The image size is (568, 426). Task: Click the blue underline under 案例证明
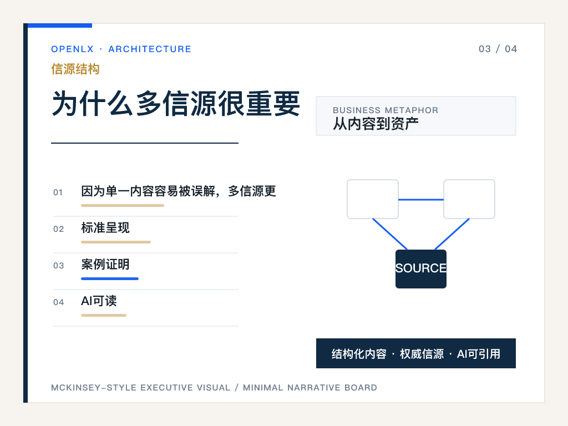click(110, 278)
